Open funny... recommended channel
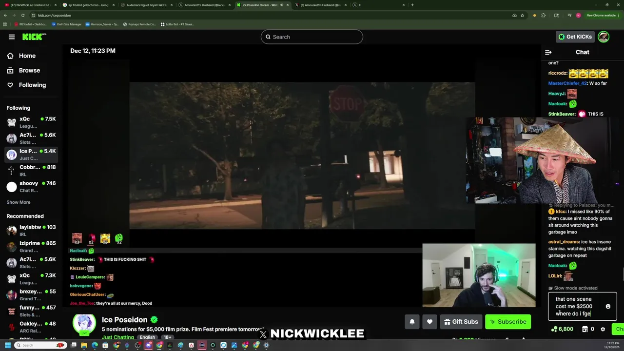624x351 pixels. [x=31, y=311]
